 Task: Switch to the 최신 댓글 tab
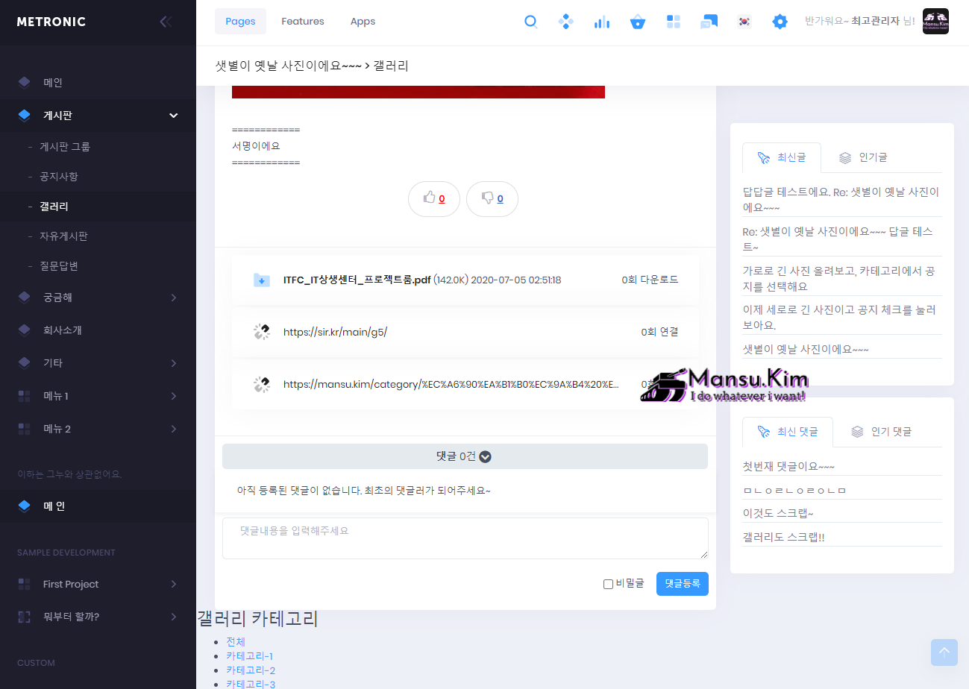[x=788, y=432]
